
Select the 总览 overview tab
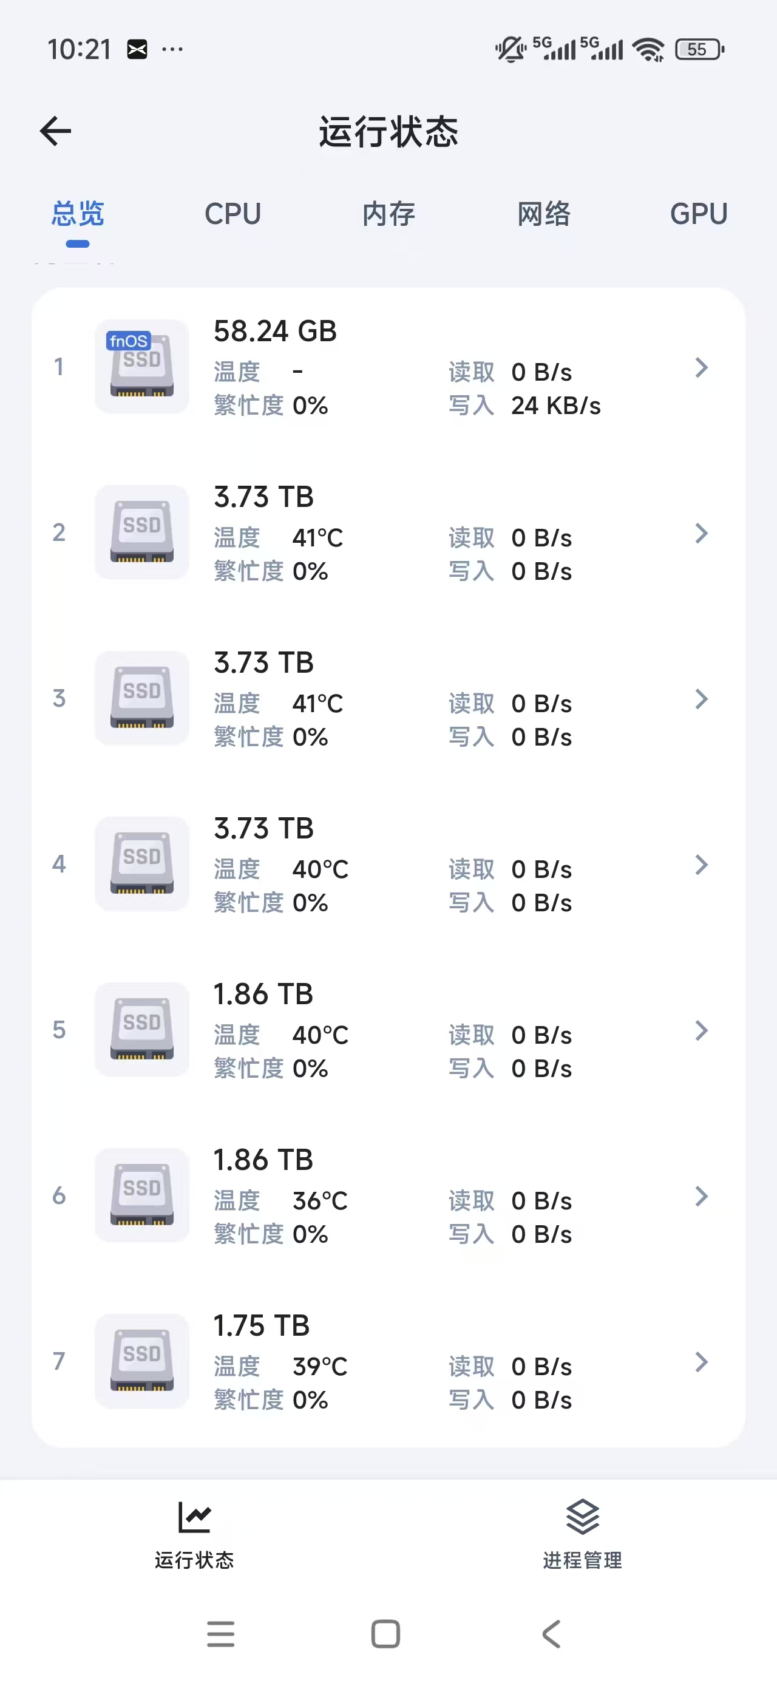[x=78, y=214]
